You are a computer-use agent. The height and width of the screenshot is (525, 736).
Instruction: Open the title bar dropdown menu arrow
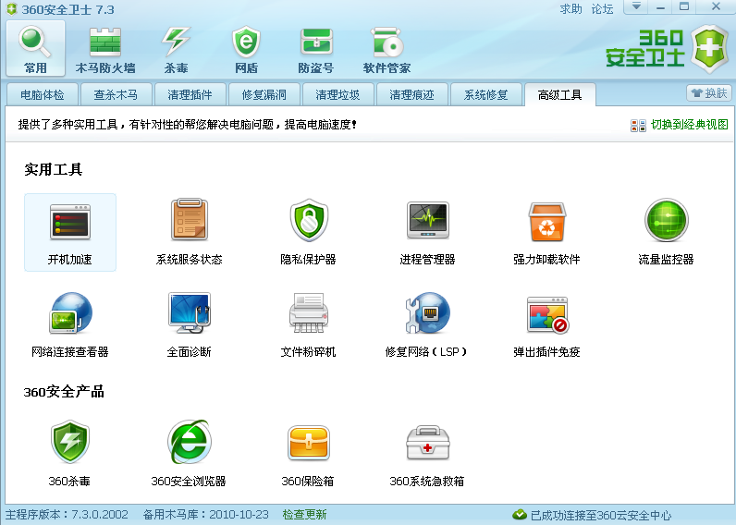[x=636, y=6]
